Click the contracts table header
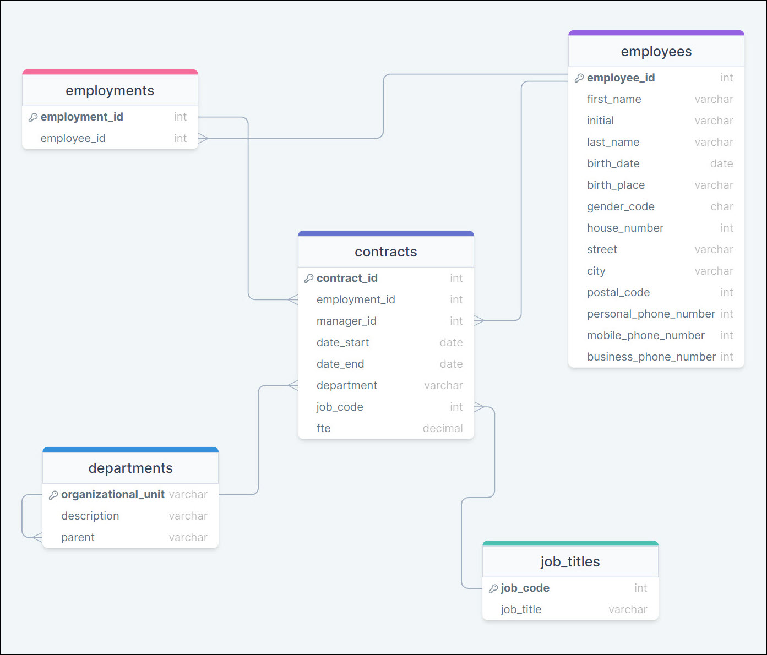767x655 pixels. pyautogui.click(x=385, y=252)
